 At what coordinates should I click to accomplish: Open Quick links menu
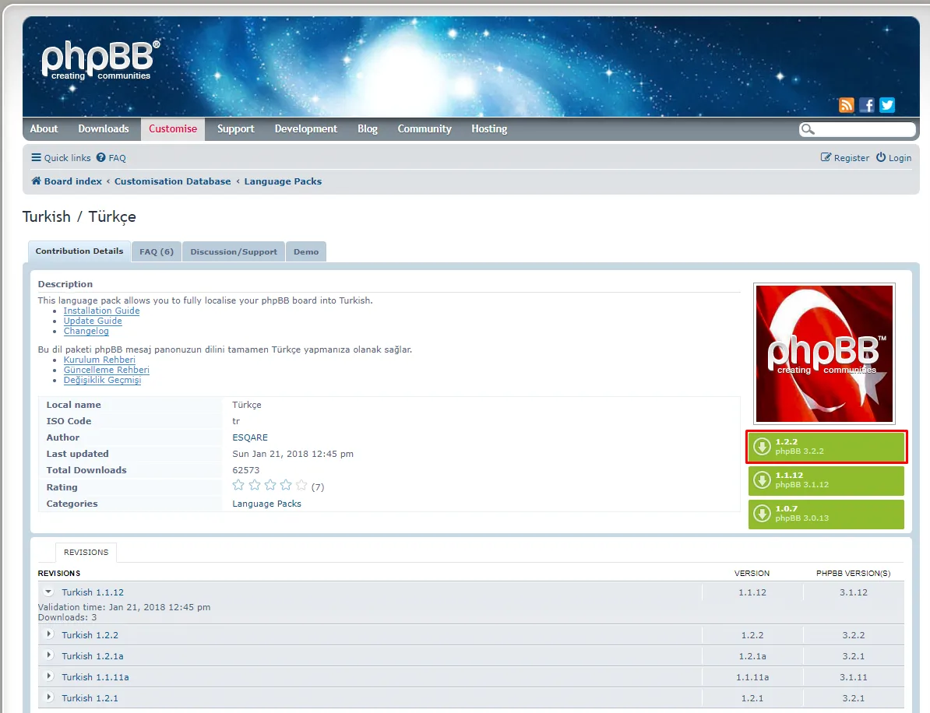(61, 158)
